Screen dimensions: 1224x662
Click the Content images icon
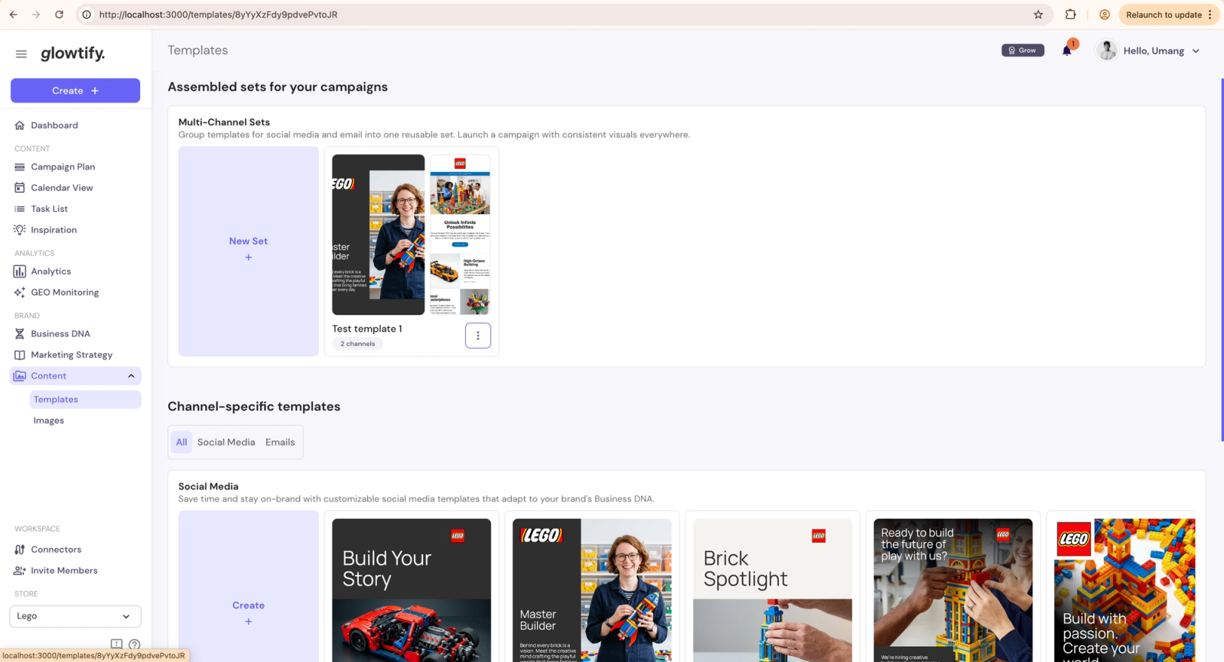pos(20,376)
